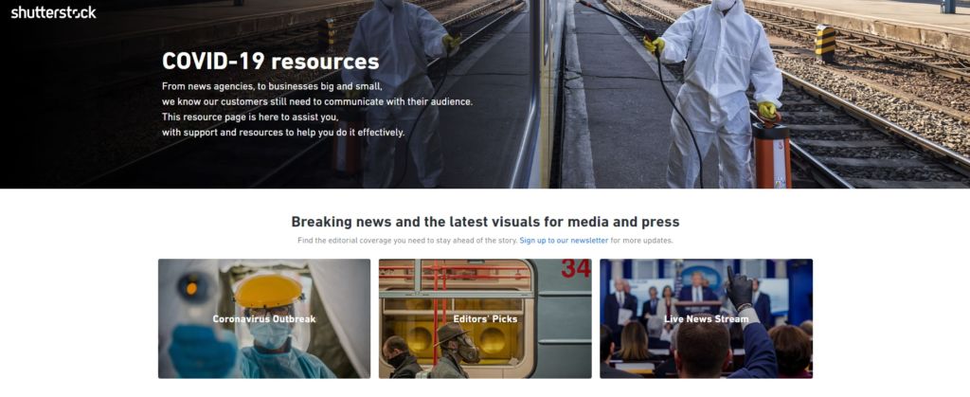Click the line starting From news agencies
970x397 pixels.
click(272, 86)
